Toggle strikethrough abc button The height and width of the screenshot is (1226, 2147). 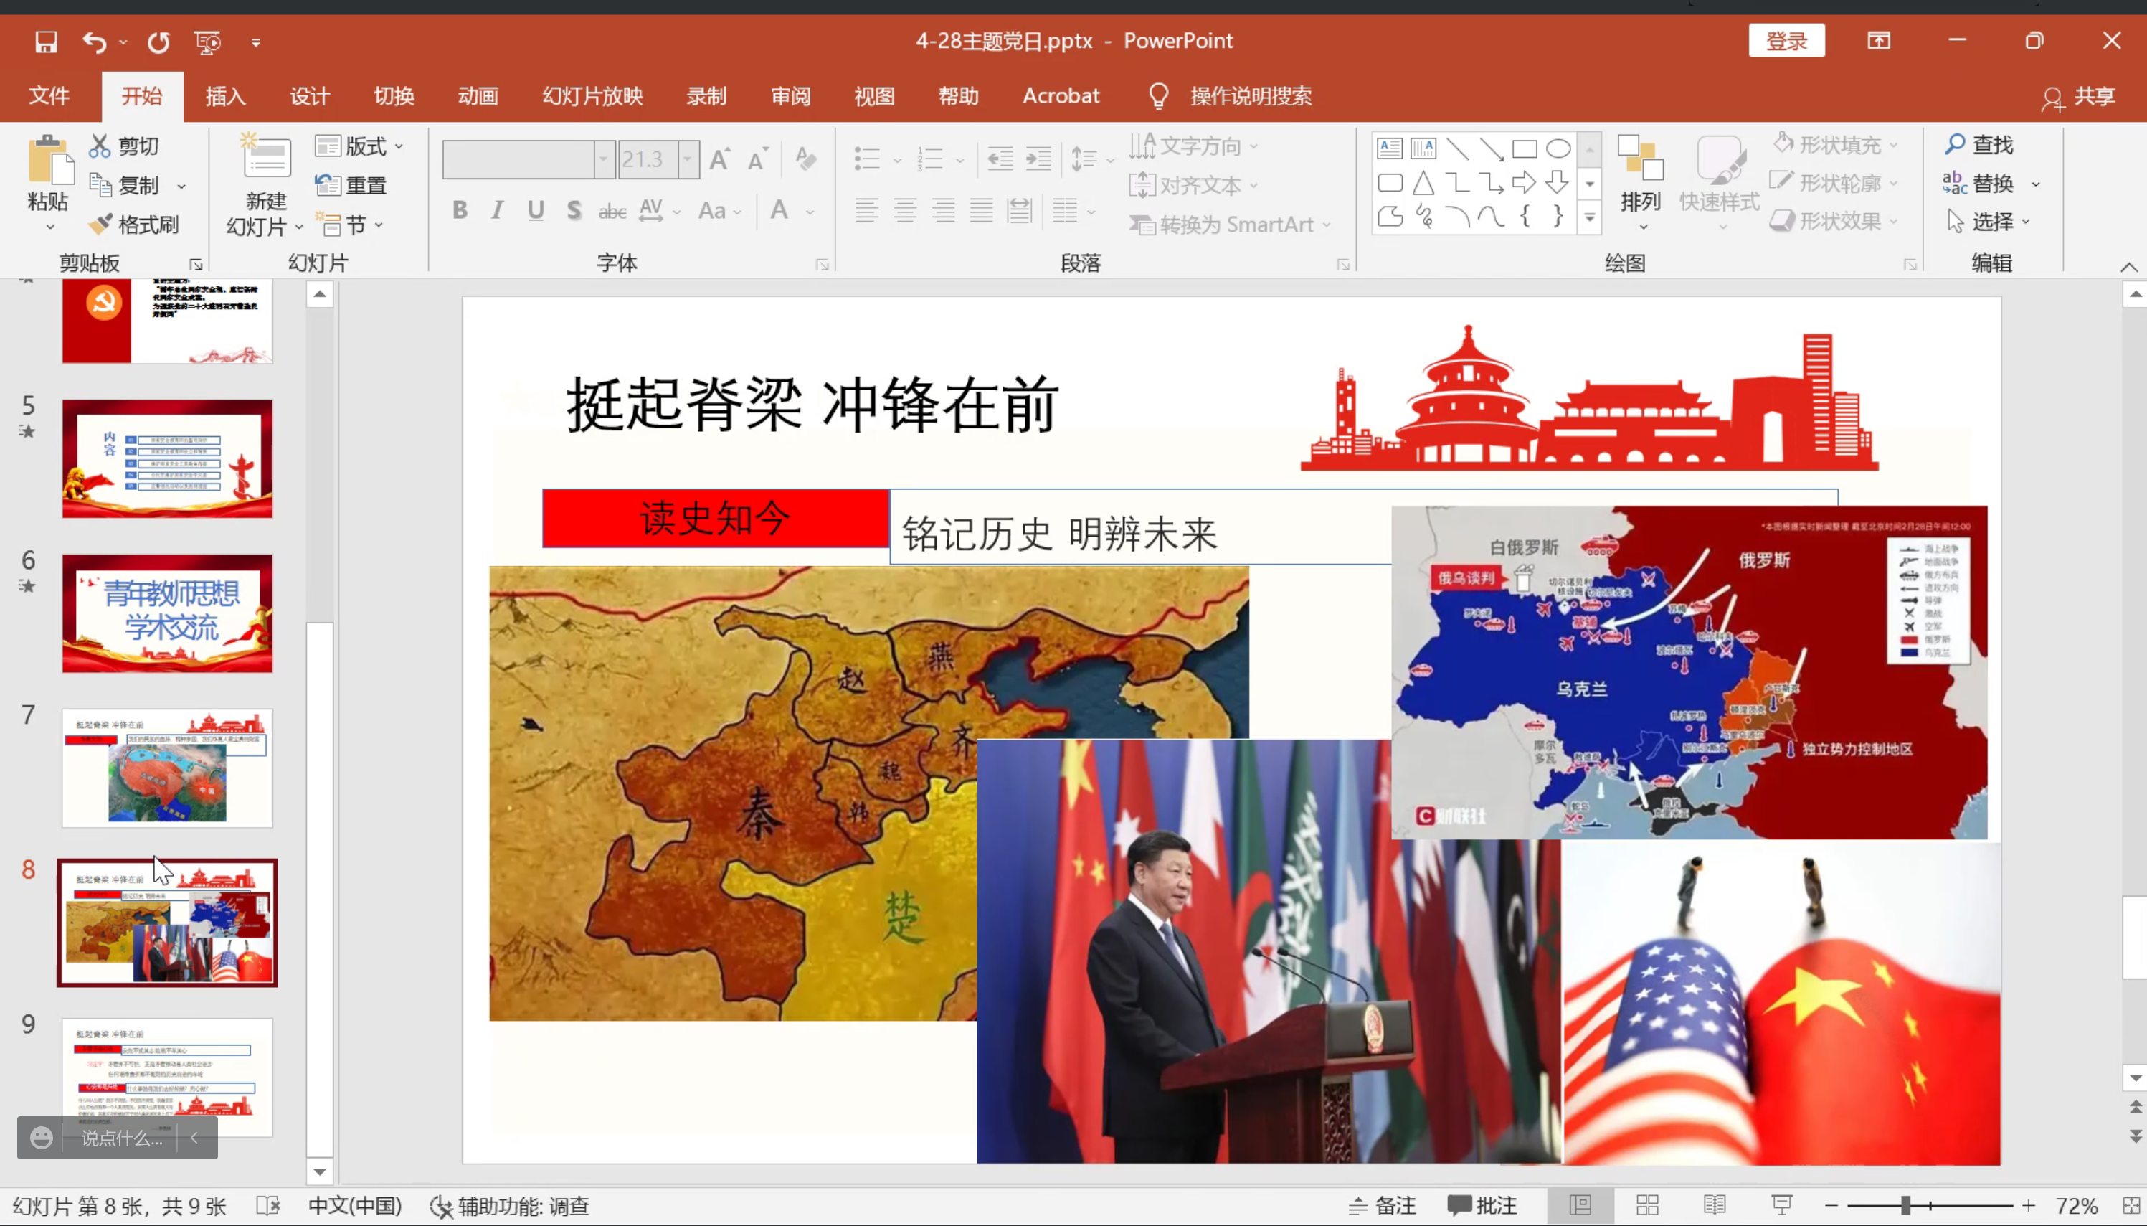pyautogui.click(x=612, y=210)
